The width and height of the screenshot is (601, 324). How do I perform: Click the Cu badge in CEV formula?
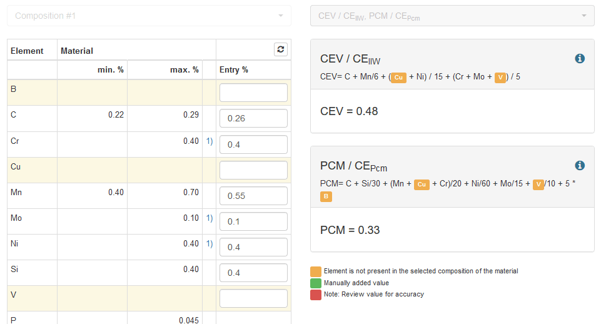click(398, 78)
